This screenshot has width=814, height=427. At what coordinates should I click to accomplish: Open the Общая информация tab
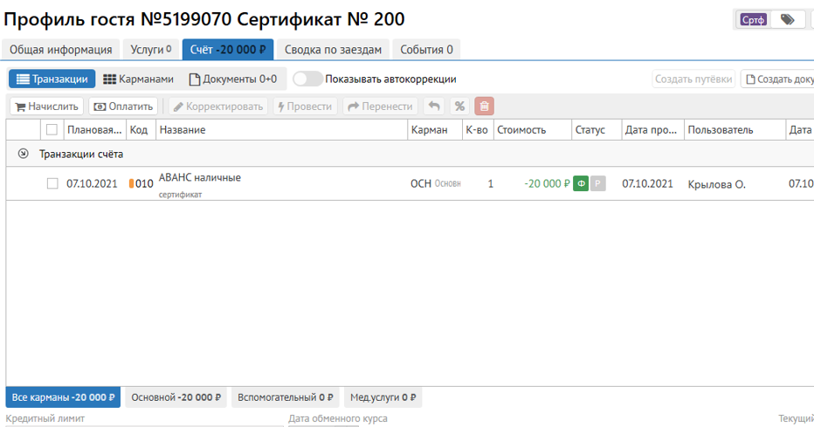pos(61,50)
